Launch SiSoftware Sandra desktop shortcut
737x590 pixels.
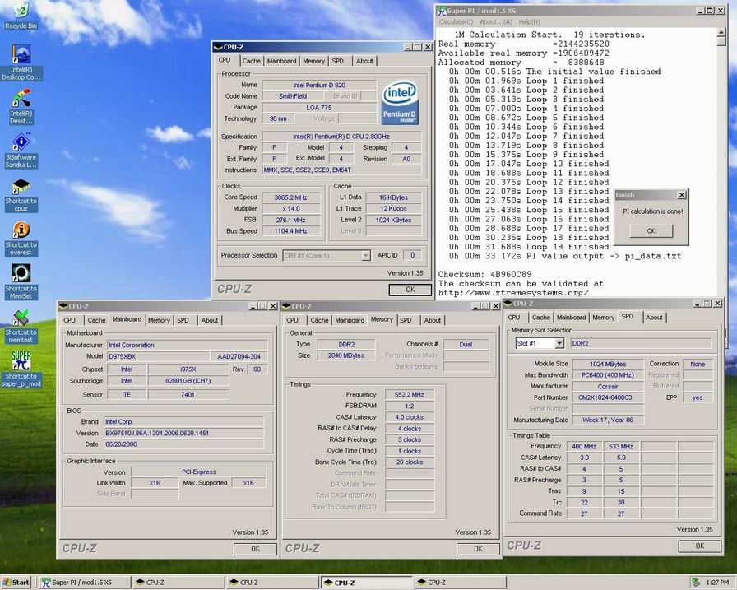point(21,143)
